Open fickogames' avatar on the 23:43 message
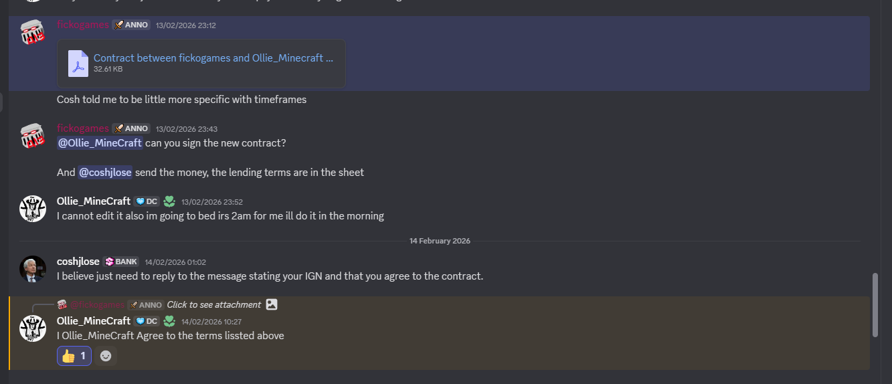Image resolution: width=892 pixels, height=384 pixels. (33, 136)
